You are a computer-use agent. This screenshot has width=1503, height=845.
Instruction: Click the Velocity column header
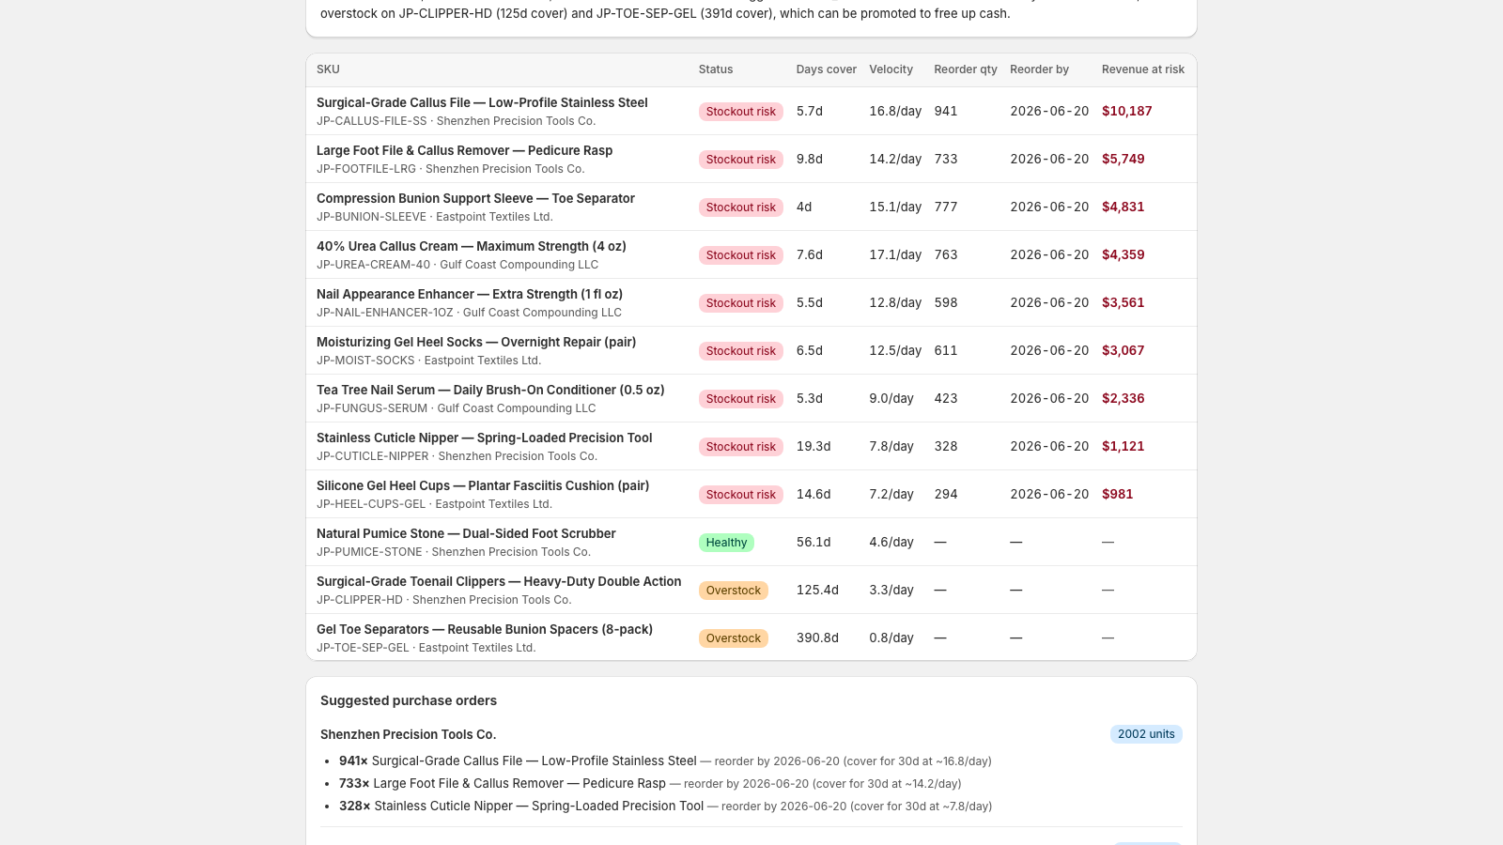point(891,69)
